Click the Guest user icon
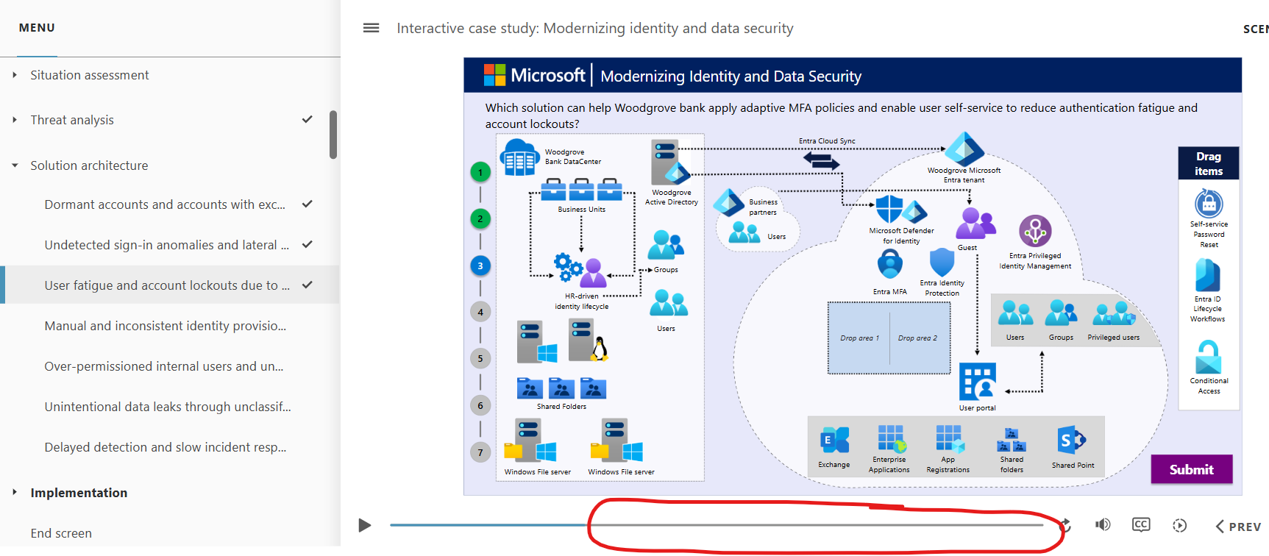The height and width of the screenshot is (556, 1269). click(x=975, y=223)
